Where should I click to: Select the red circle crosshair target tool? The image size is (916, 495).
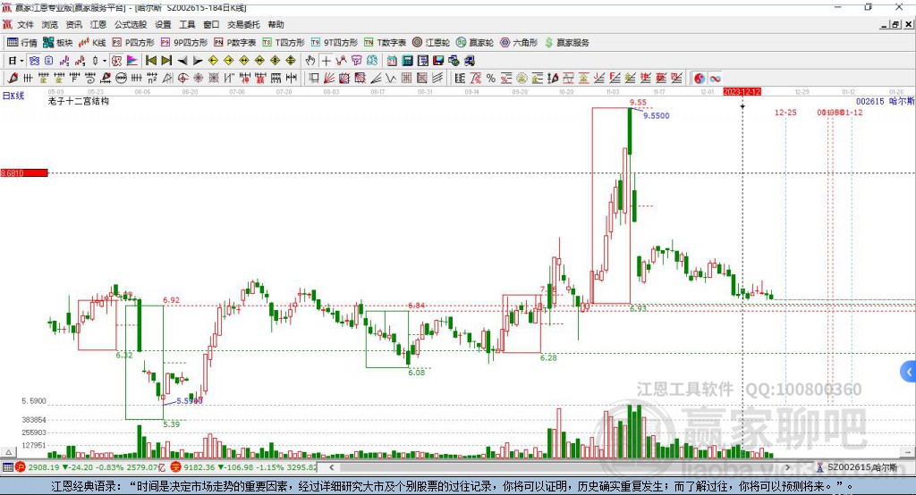[182, 79]
